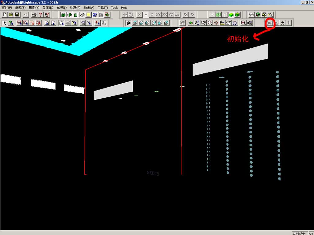The image size is (314, 235).
Task: Open the Layers table icon
Action: click(251, 15)
